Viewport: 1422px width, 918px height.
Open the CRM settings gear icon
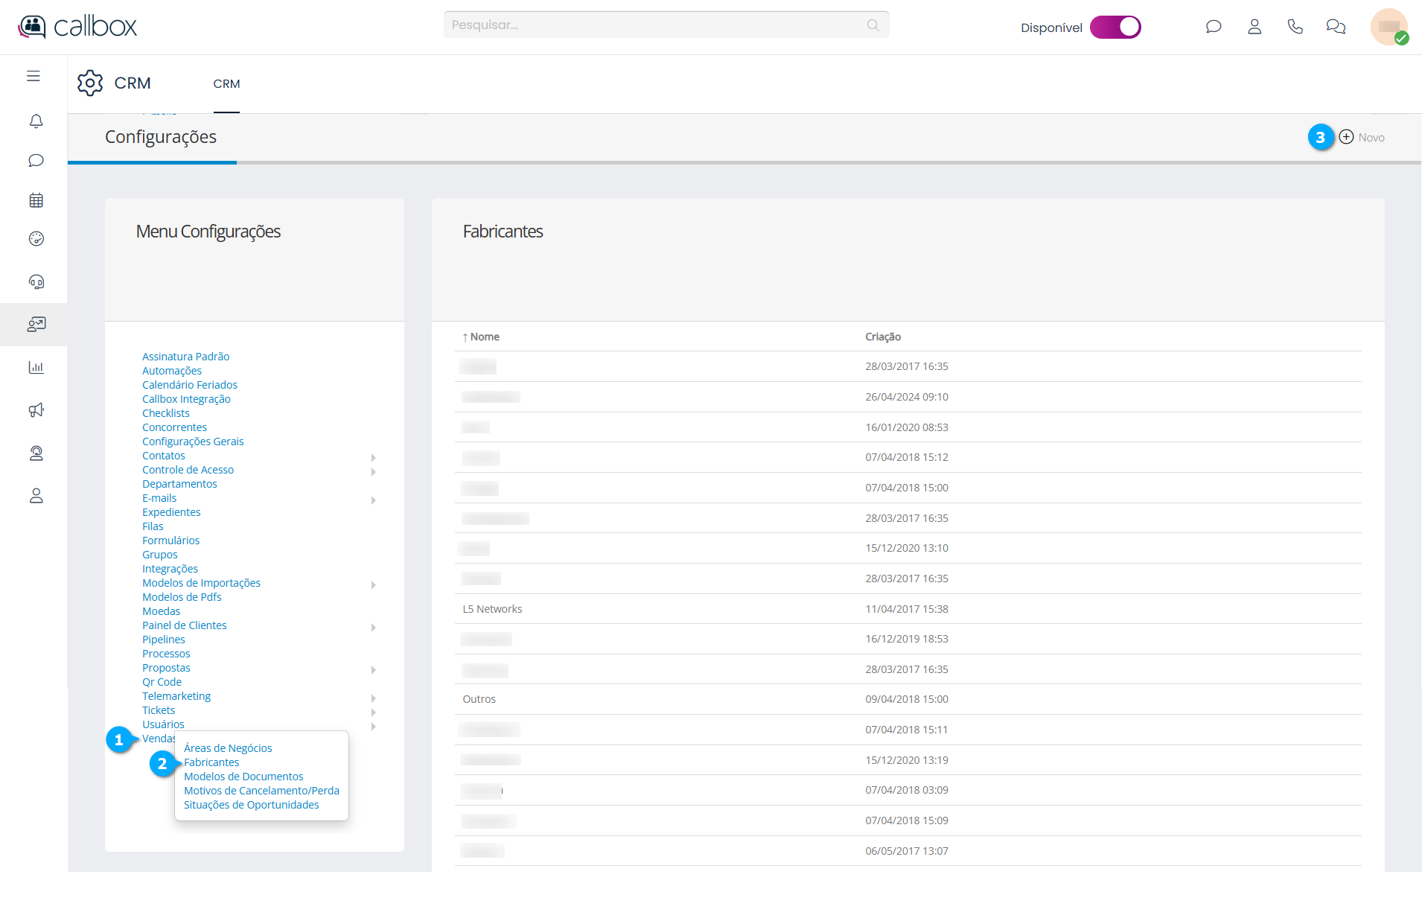coord(90,83)
